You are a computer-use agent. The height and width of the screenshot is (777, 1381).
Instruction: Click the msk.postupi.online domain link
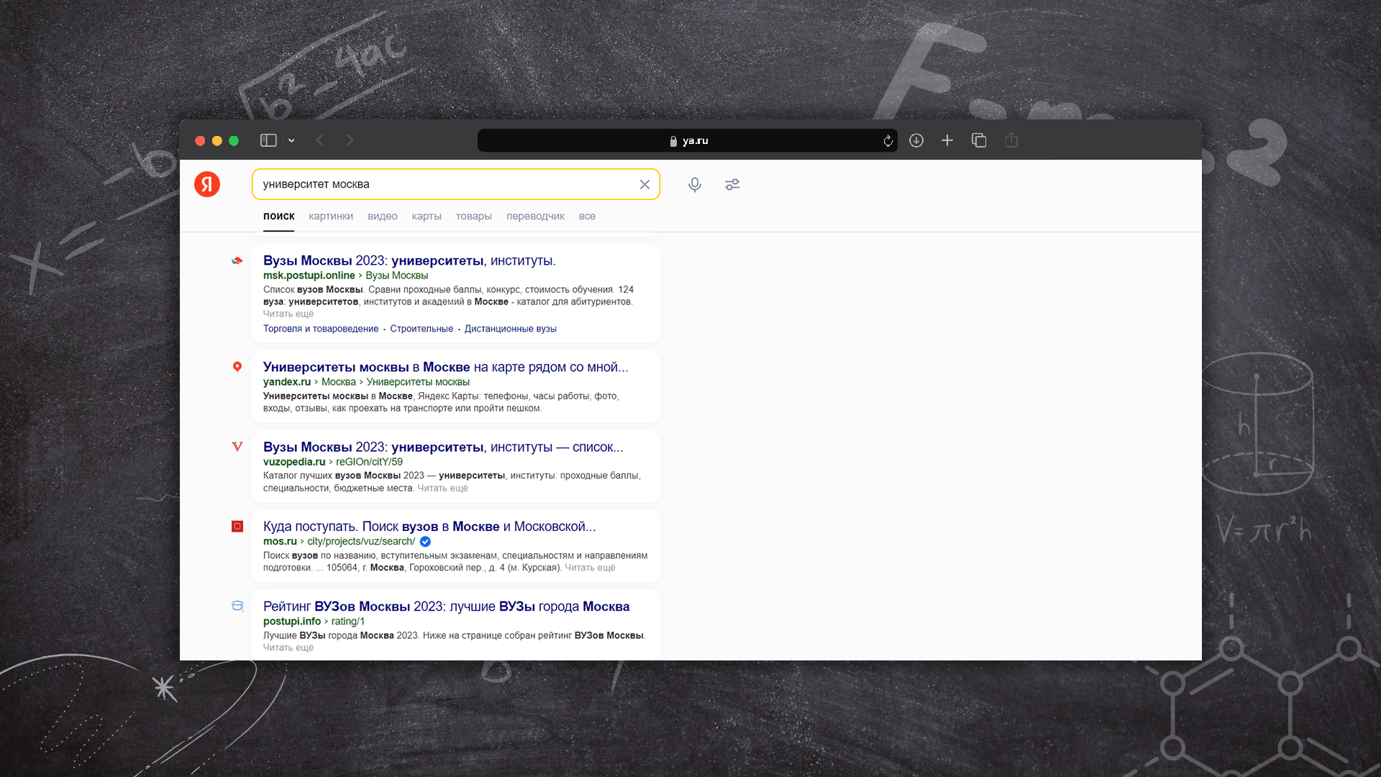pos(309,276)
